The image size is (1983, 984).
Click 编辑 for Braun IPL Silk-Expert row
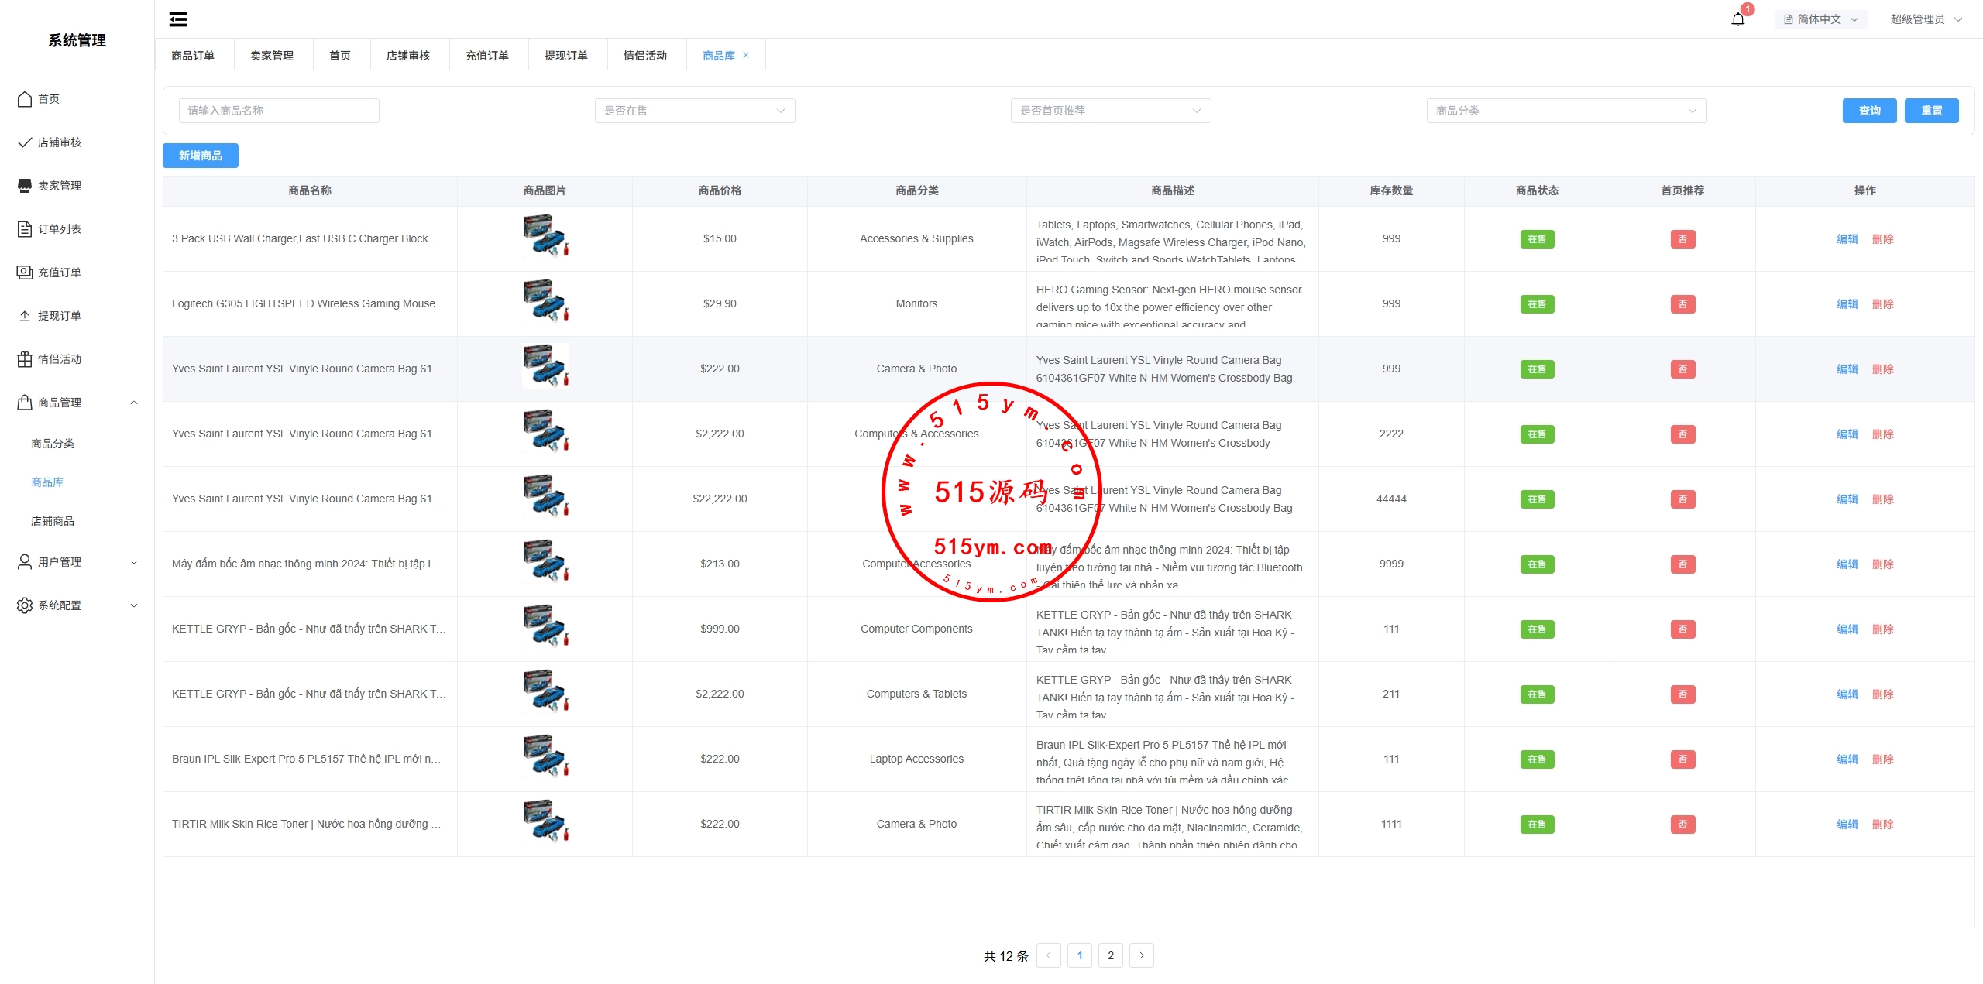pyautogui.click(x=1847, y=759)
